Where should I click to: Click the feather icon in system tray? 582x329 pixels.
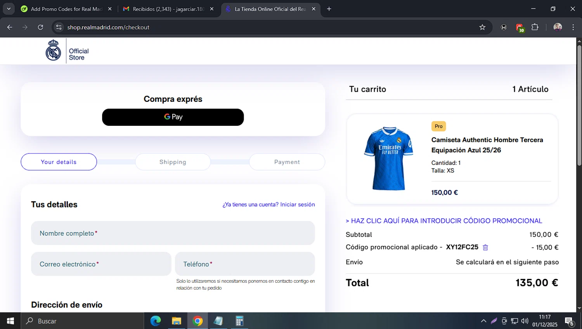pyautogui.click(x=494, y=321)
